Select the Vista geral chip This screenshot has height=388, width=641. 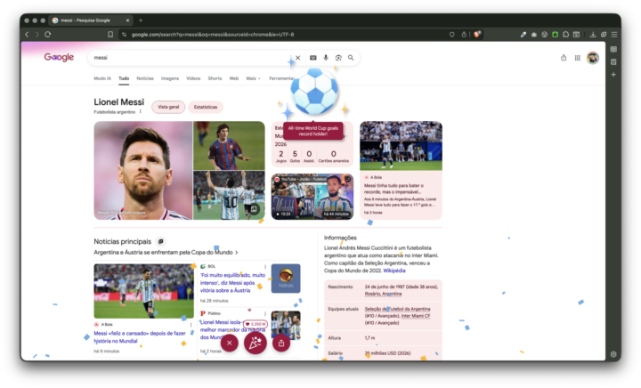tap(168, 107)
